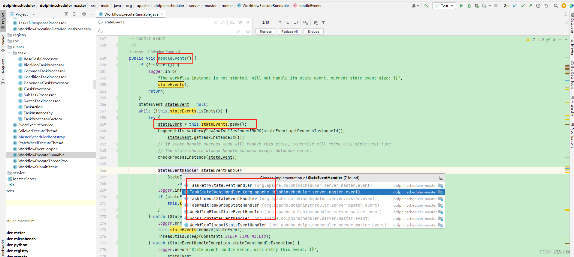Open Project panel settings gear
The height and width of the screenshot is (257, 574).
coord(84,14)
